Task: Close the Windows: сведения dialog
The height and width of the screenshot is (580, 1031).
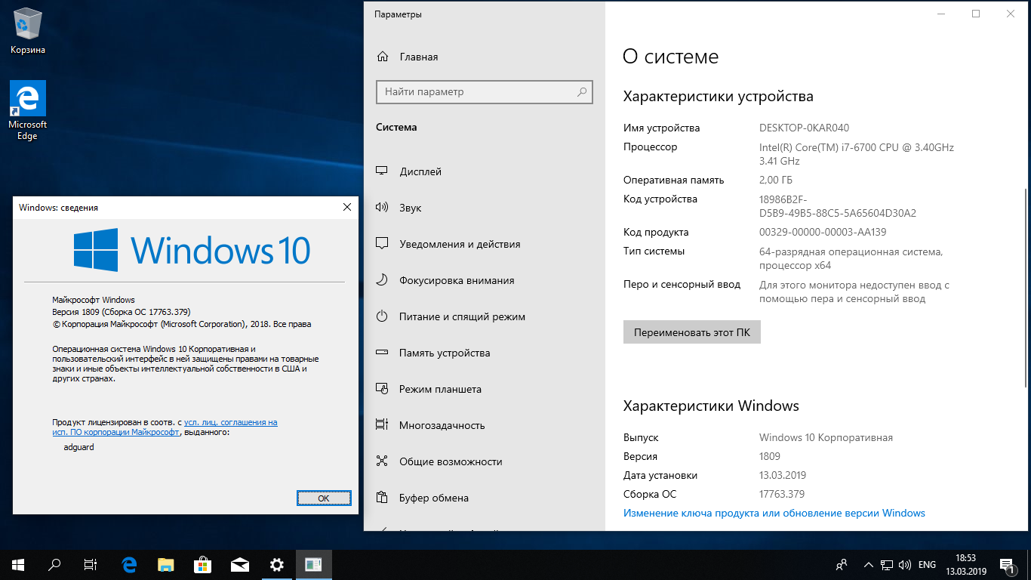Action: tap(346, 207)
